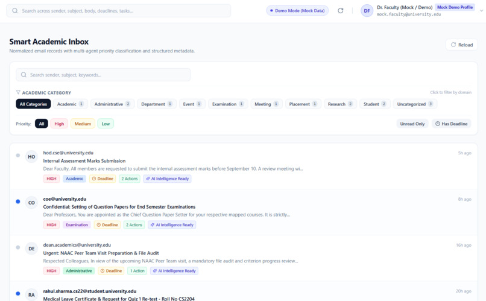Click HIGH tag on Question Papers email
This screenshot has height=301, width=486.
(51, 225)
